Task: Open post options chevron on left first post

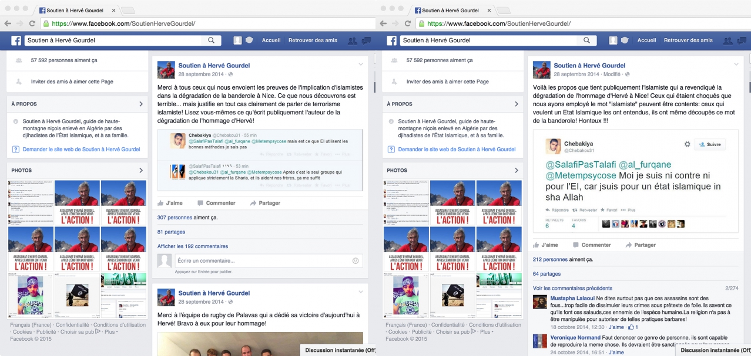Action: tap(361, 64)
